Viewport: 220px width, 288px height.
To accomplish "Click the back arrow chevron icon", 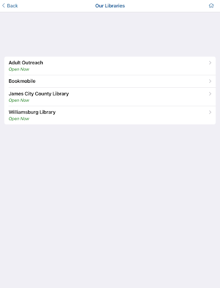I will (x=3, y=6).
